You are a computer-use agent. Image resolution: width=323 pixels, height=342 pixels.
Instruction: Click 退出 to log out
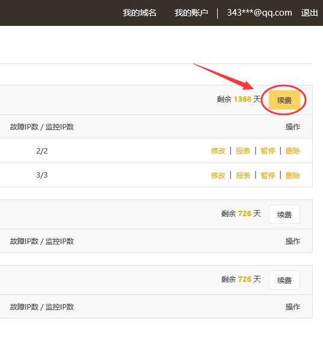pos(309,13)
